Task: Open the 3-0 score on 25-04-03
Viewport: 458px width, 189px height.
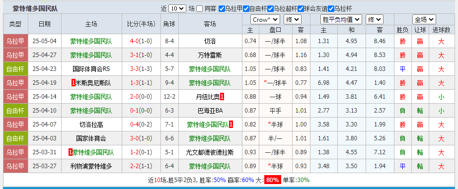Action: coord(134,138)
